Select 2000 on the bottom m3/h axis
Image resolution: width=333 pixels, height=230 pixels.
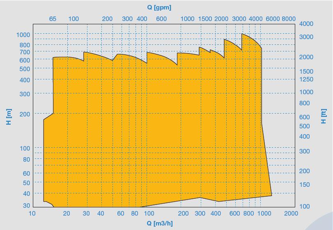[290, 214]
